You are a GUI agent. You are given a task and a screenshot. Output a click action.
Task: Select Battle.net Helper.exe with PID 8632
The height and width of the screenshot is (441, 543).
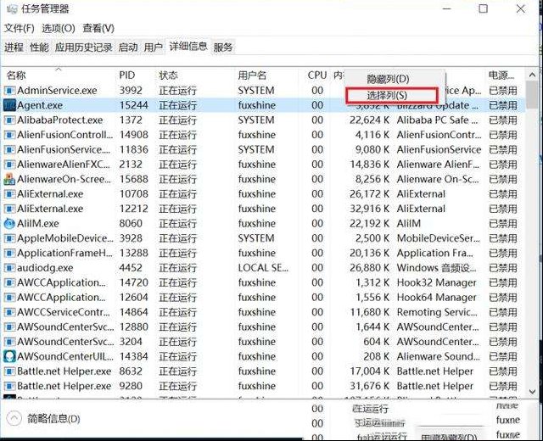[64, 371]
